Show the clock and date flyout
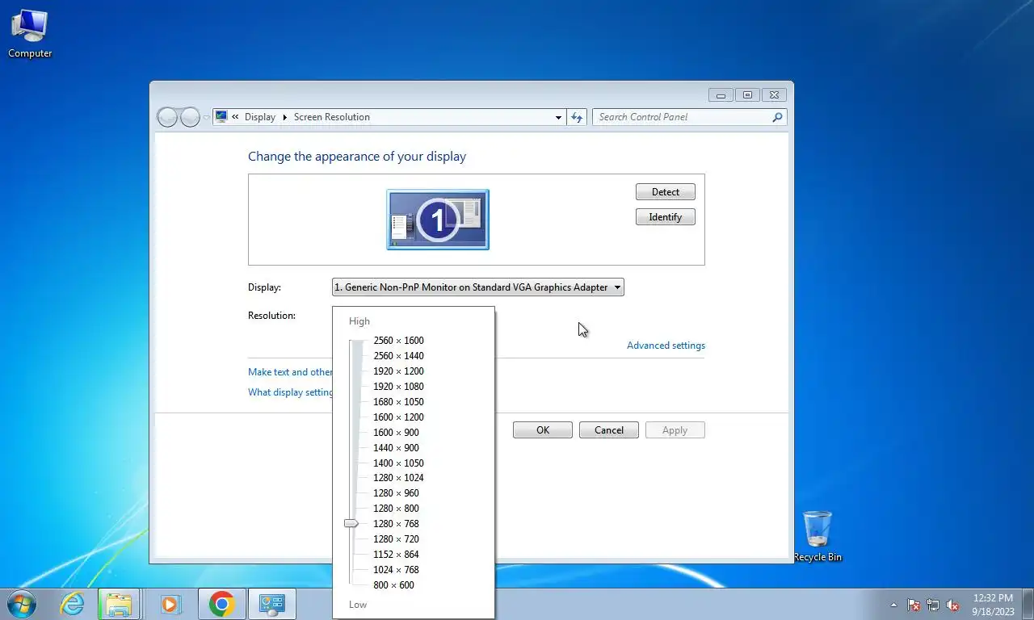Image resolution: width=1034 pixels, height=620 pixels. click(993, 605)
